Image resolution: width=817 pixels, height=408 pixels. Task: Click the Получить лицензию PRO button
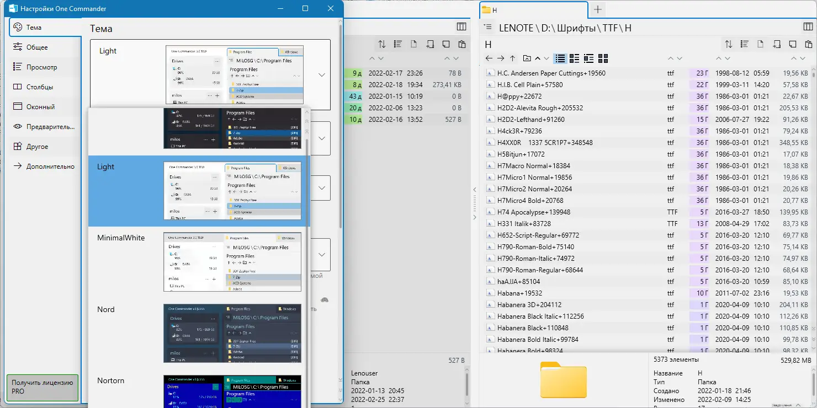pos(43,387)
